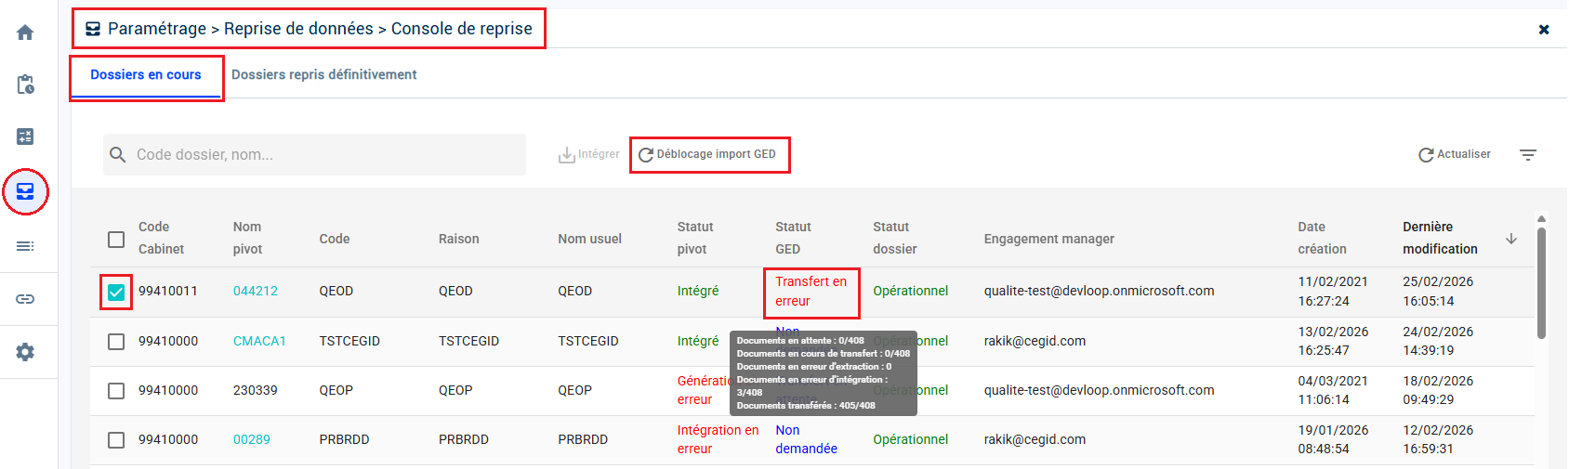Open the settings gear in sidebar
The height and width of the screenshot is (469, 1569).
(x=25, y=352)
